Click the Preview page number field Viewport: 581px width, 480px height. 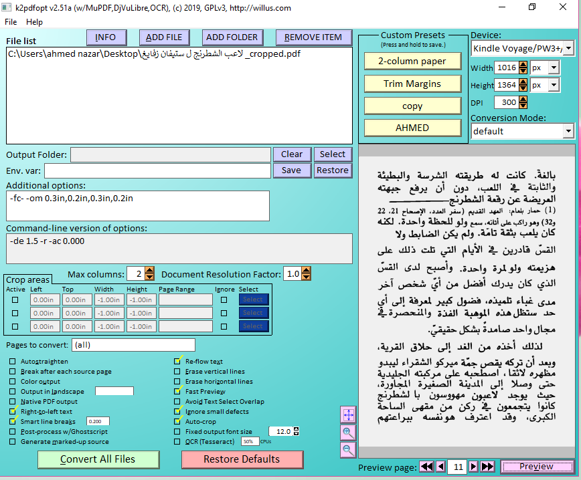click(457, 467)
